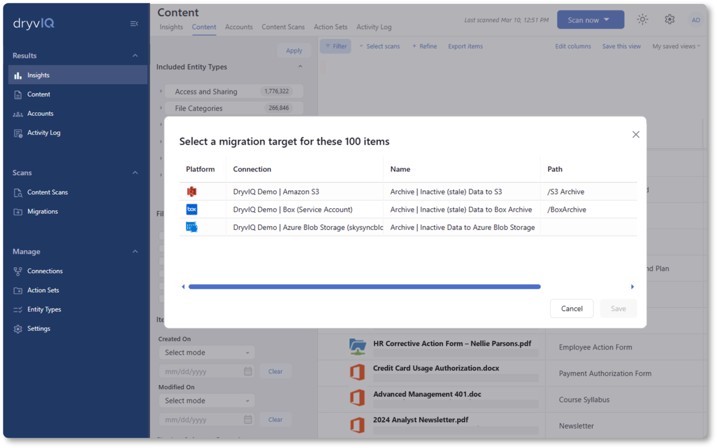Viewport: 717px width, 448px height.
Task: Click the dialog horizontal scrollbar bar
Action: tap(364, 287)
